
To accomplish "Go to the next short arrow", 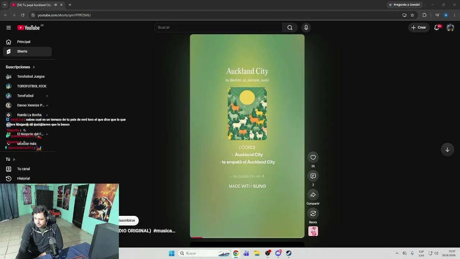I will pyautogui.click(x=447, y=150).
